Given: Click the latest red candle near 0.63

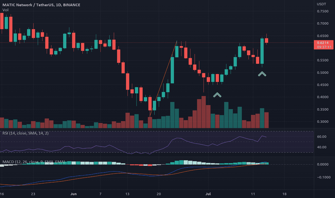Looking at the screenshot, I should (266, 40).
